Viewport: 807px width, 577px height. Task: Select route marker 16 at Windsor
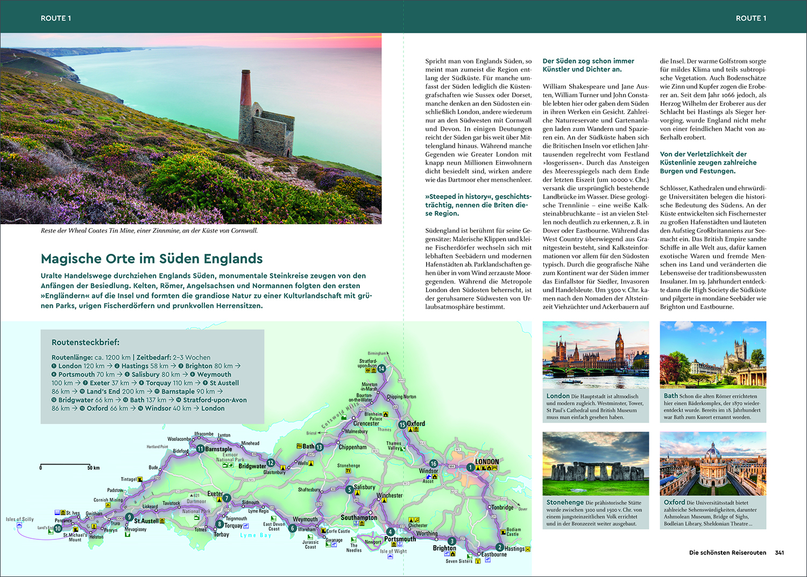(x=434, y=463)
